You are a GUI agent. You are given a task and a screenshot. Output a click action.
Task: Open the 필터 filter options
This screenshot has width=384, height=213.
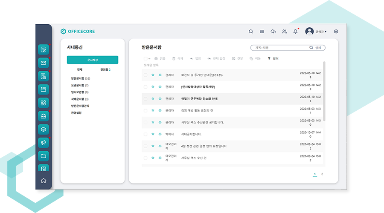click(x=273, y=58)
